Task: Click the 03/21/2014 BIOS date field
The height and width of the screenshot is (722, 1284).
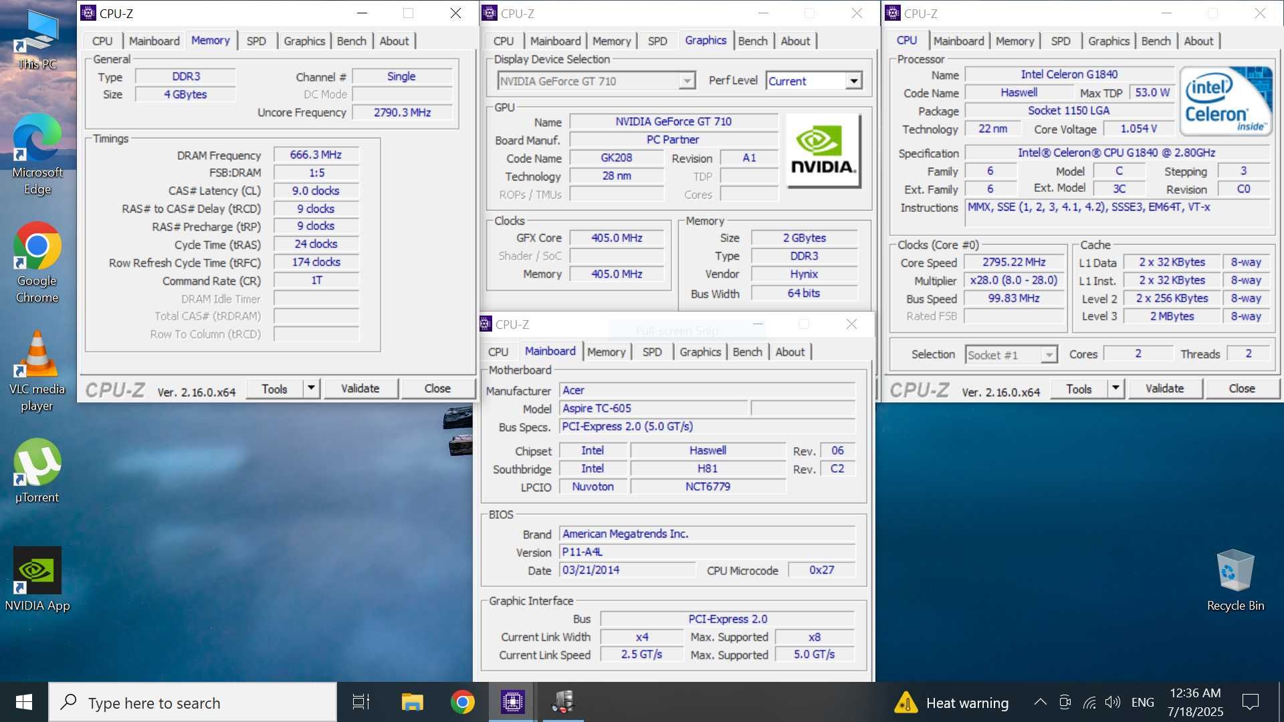Action: pos(627,570)
